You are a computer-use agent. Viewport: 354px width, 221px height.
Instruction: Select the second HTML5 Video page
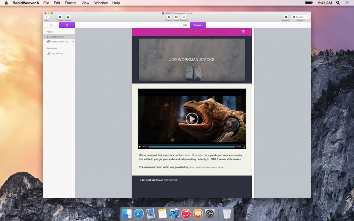(x=59, y=42)
